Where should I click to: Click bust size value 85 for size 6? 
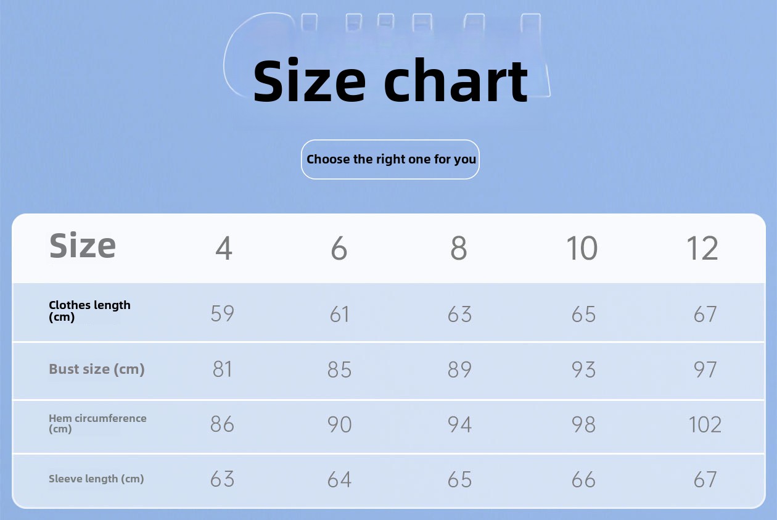[x=339, y=369]
